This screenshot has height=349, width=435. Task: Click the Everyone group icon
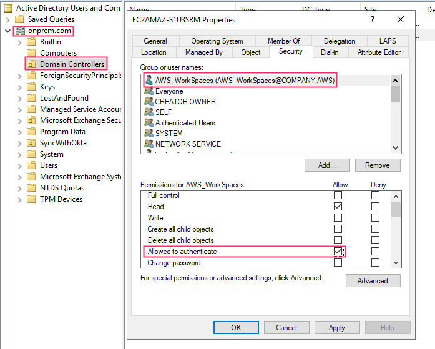tap(149, 91)
